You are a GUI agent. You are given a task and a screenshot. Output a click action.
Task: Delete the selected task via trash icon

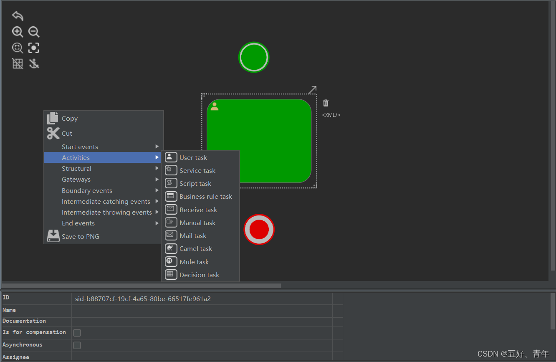(326, 103)
